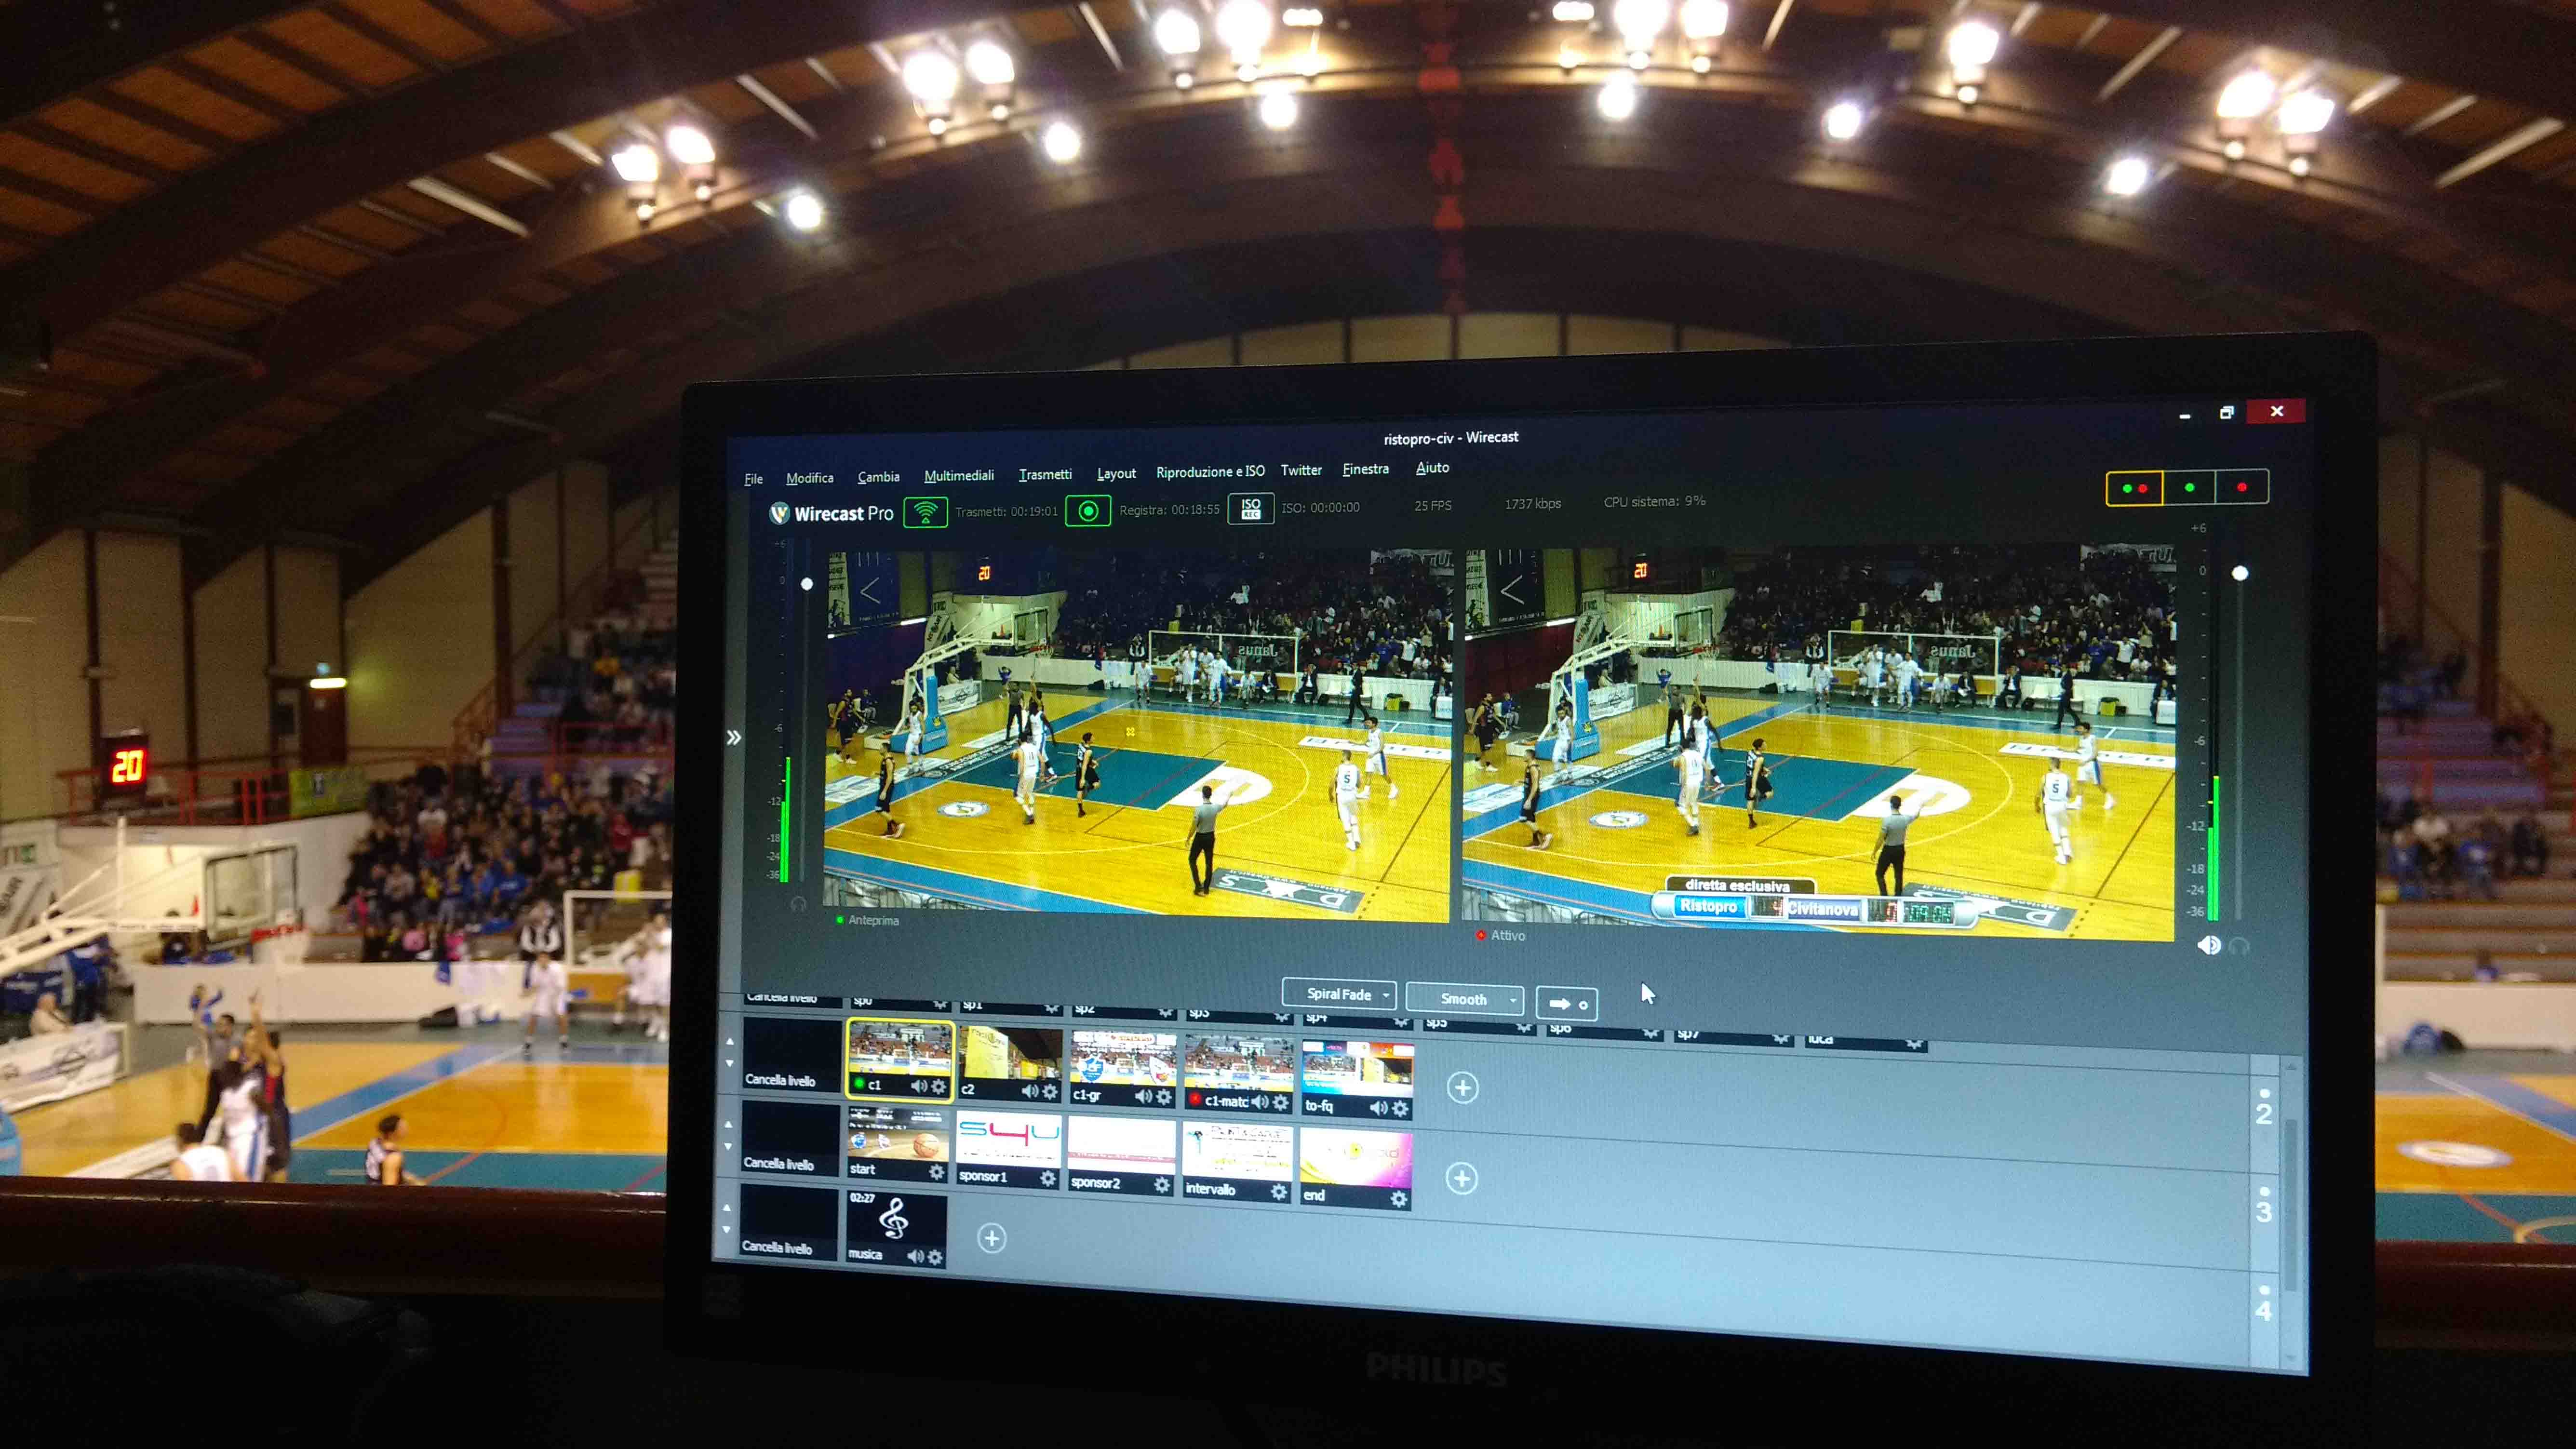Open settings gear on sponsor1 shot

click(x=1047, y=1178)
